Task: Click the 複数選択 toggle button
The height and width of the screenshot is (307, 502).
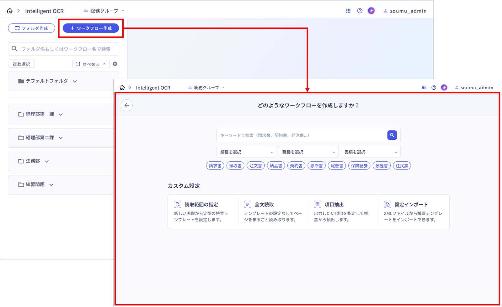Action: click(x=21, y=64)
